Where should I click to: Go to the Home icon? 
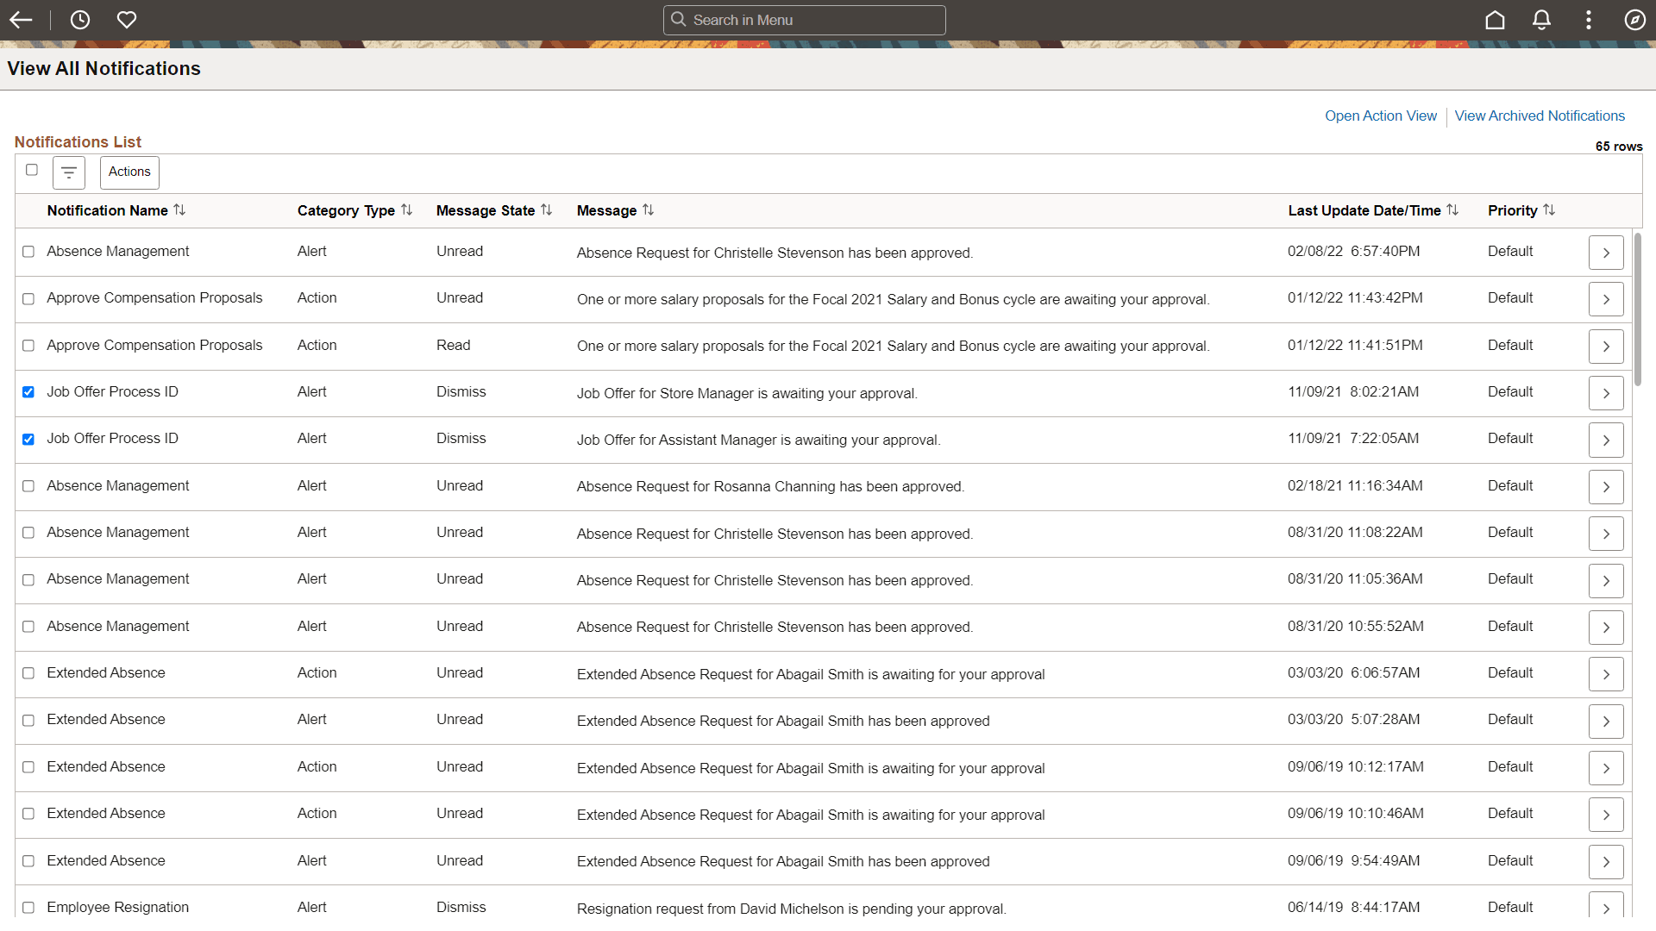click(x=1495, y=20)
